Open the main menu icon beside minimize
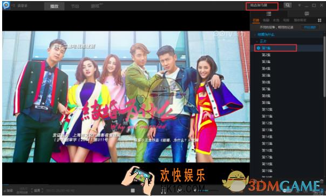 (x=300, y=5)
